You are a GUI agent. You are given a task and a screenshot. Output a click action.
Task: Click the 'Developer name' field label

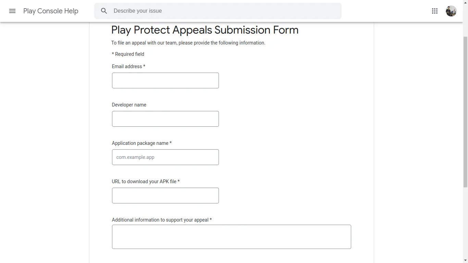tap(129, 105)
